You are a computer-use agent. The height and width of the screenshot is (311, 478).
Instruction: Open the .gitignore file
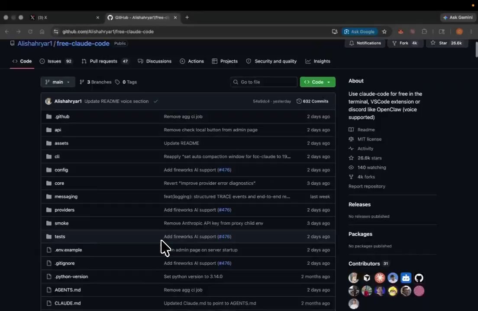click(65, 263)
